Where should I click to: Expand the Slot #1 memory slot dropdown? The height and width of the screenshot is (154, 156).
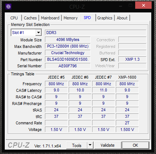(38, 33)
